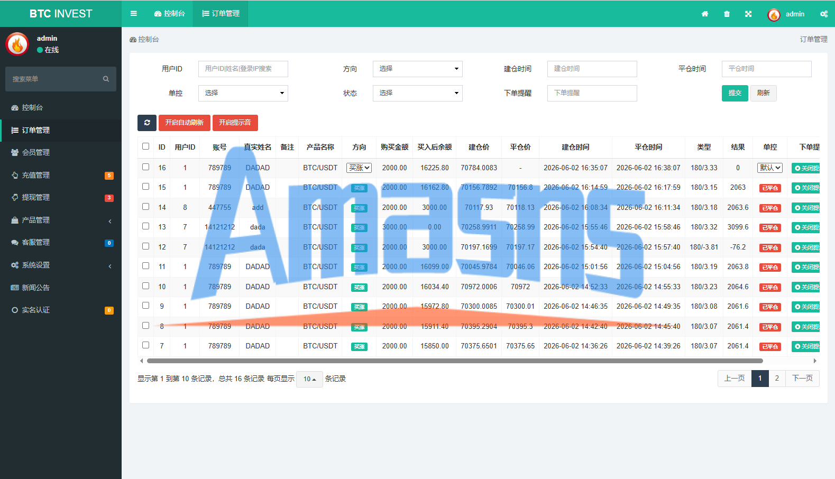Toggle fullscreen with the expand icon

pyautogui.click(x=748, y=14)
